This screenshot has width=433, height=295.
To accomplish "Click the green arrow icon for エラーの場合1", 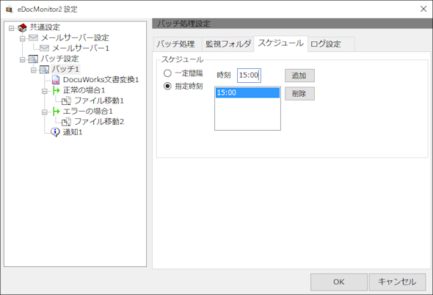I will 56,111.
